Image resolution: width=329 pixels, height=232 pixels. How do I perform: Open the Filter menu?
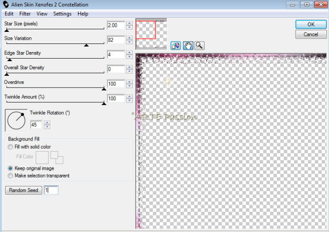(25, 14)
